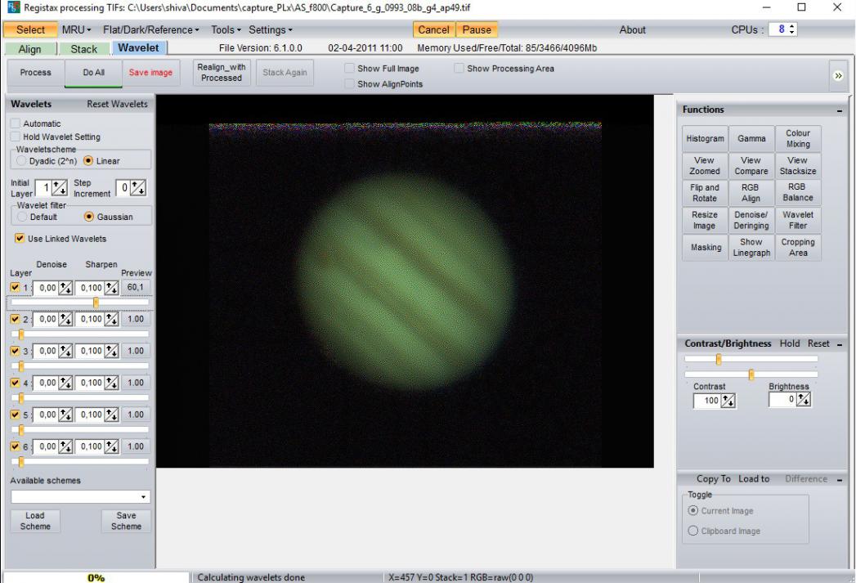Screen dimensions: 856x583
Task: Select Gaussian wavelet filter
Action: click(88, 217)
